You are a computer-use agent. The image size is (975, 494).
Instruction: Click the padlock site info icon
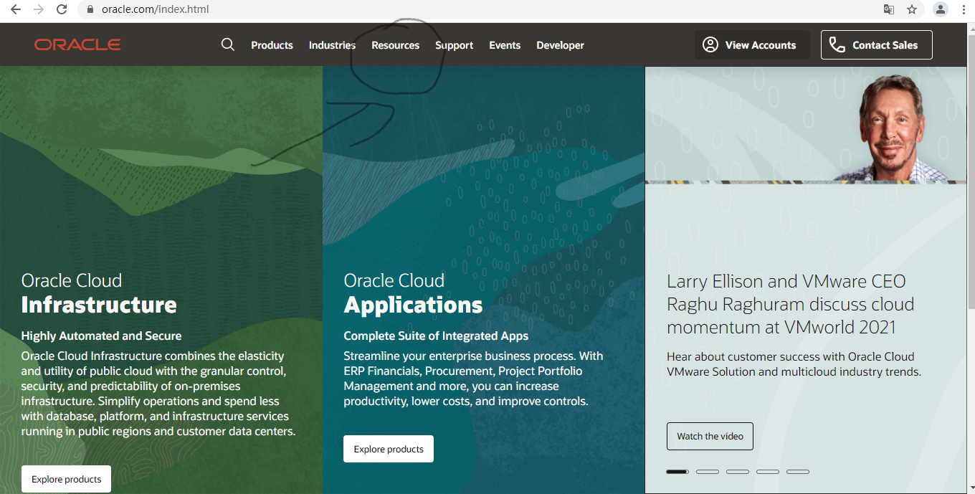(90, 10)
